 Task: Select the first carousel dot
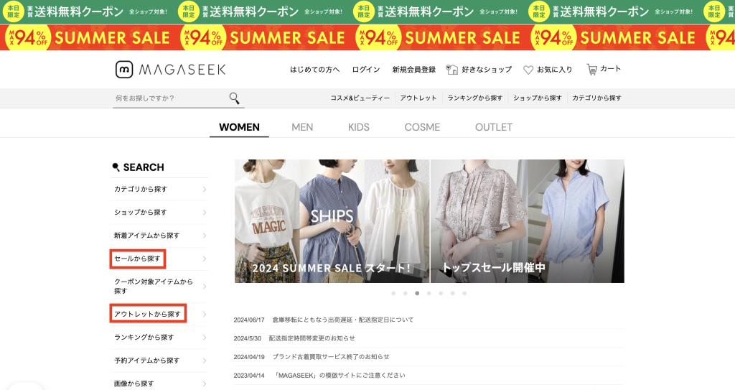(x=394, y=293)
